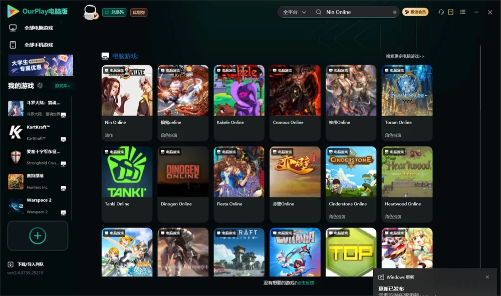This screenshot has height=296, width=501.
Task: Open the Toram Online game card
Action: point(407,103)
